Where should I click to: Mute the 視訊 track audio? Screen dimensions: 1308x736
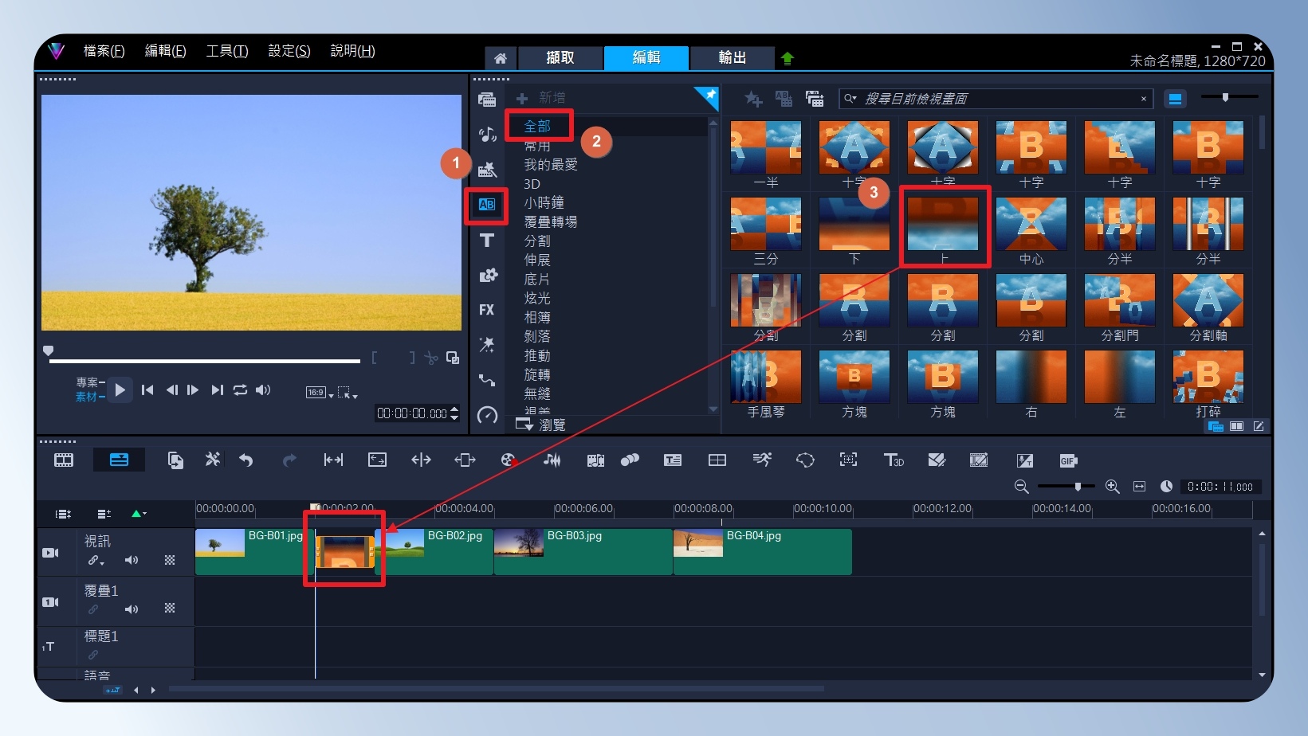(x=132, y=560)
